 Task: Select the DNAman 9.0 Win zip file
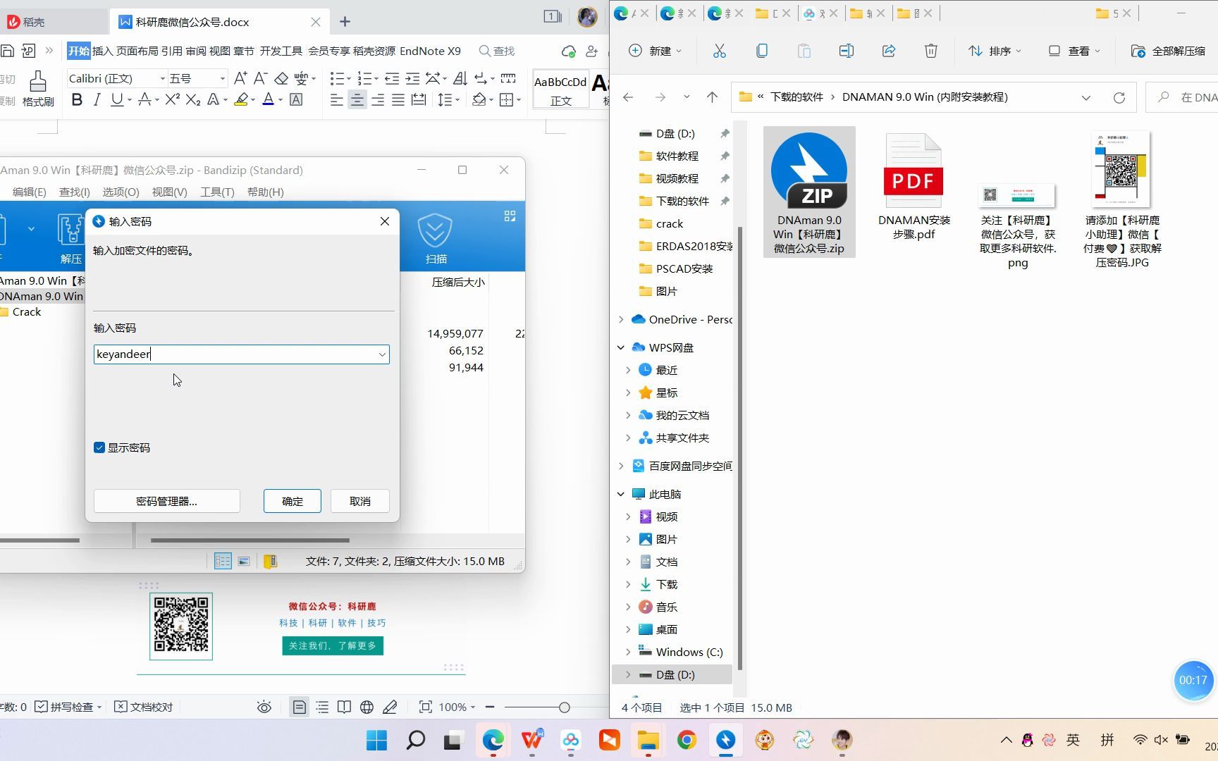[x=809, y=192]
